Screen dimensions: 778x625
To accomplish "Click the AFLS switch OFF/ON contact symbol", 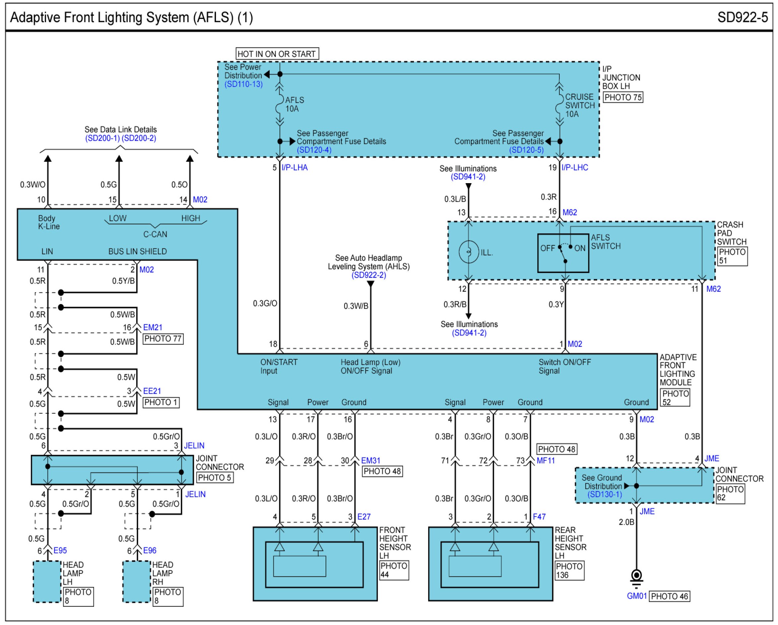I will point(563,253).
